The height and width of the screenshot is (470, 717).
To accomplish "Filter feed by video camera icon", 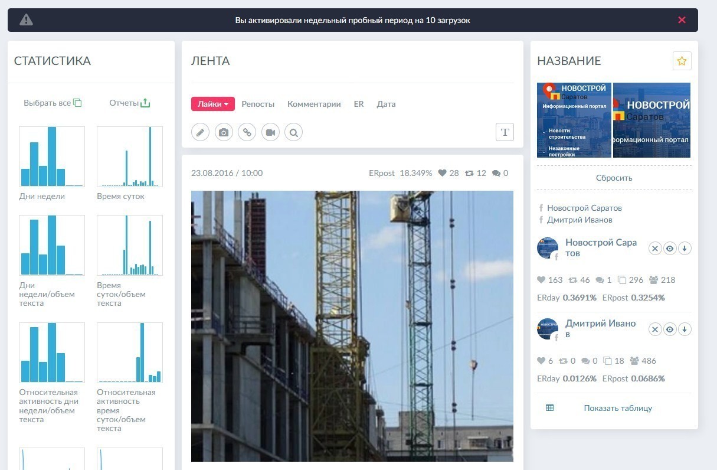I will tap(270, 132).
